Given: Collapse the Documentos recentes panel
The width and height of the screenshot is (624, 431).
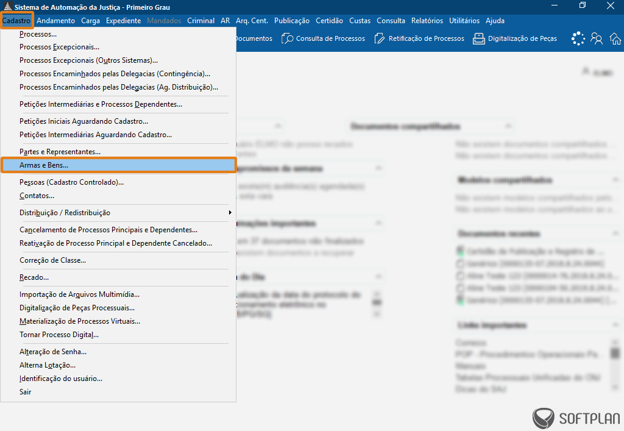Looking at the screenshot, I should pos(615,233).
